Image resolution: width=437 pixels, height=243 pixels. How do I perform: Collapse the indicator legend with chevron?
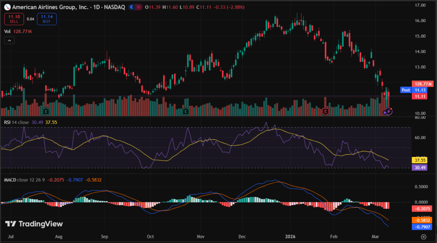click(9, 40)
